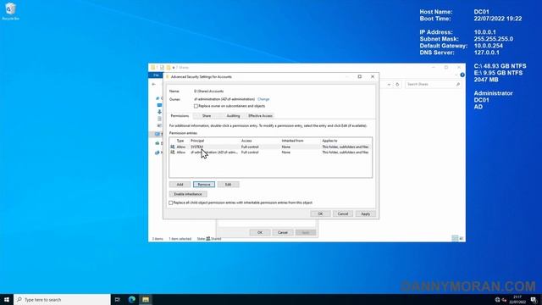Open the Windows Start menu
Viewport: 542px width, 305px height.
(x=7, y=299)
